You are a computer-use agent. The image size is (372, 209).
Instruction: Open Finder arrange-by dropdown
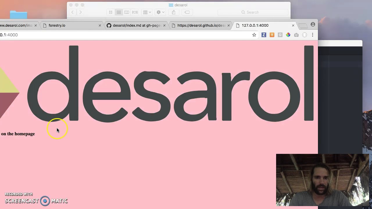point(147,12)
